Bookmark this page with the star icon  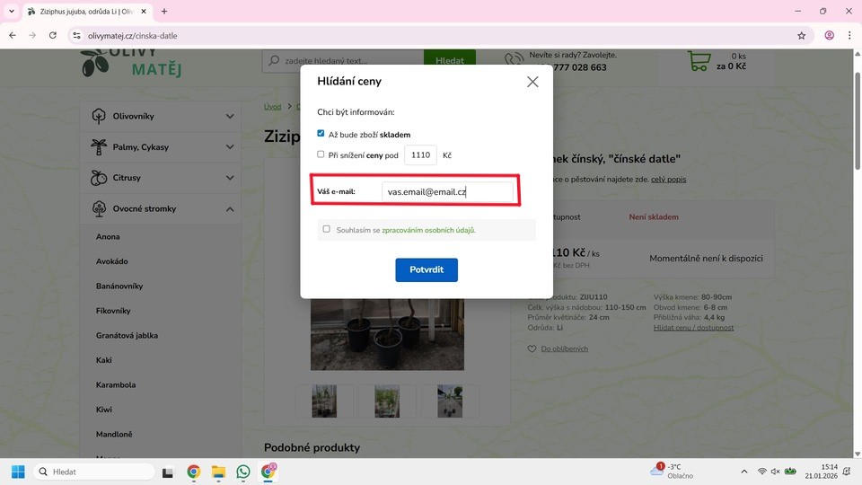tap(801, 36)
